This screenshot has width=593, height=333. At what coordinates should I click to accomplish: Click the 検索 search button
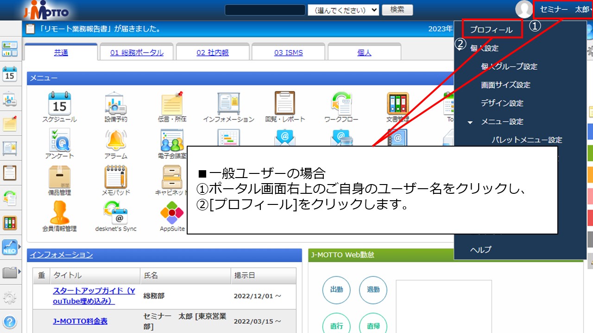[397, 10]
